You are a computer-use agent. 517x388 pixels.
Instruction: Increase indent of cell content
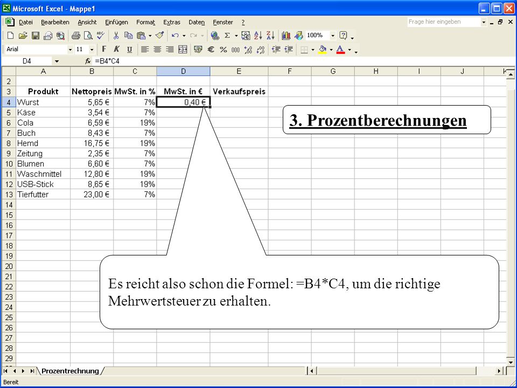pos(289,50)
